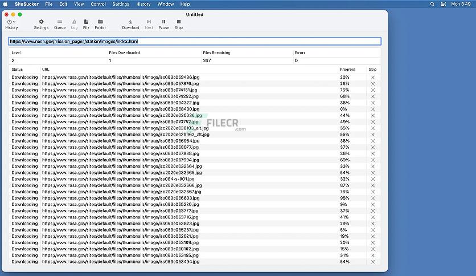Skip download of iss063e058430.jpg
Image resolution: width=476 pixels, height=276 pixels.
click(x=373, y=109)
